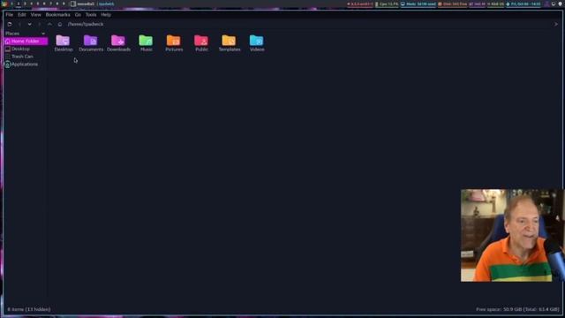
Task: Switch to workspace 3 in the top bar
Action: (25, 4)
